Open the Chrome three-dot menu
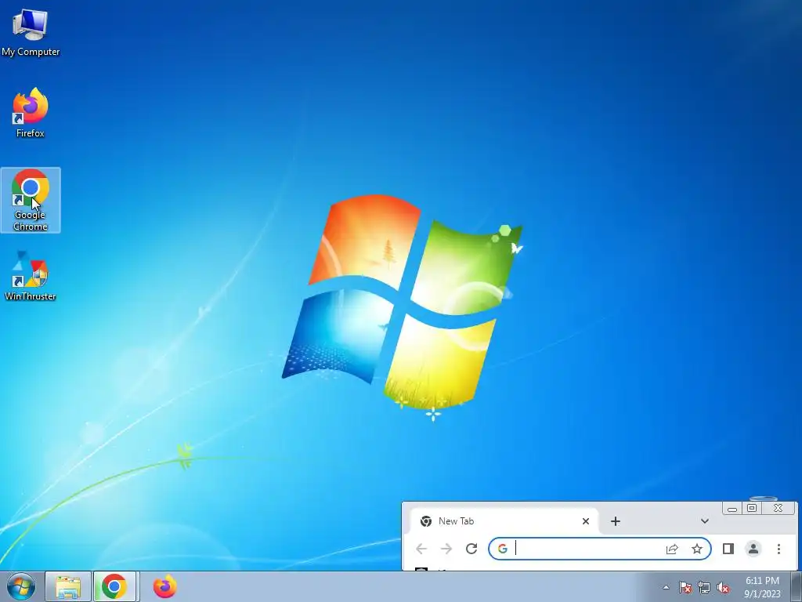 [779, 549]
